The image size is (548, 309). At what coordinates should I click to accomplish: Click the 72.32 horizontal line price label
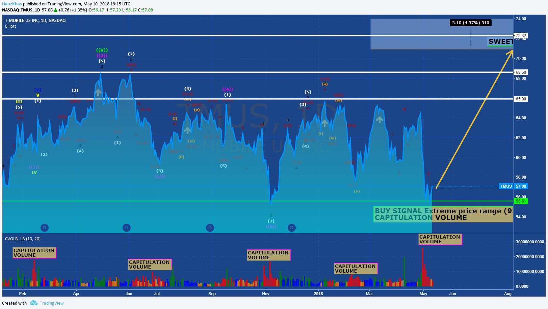[x=521, y=35]
